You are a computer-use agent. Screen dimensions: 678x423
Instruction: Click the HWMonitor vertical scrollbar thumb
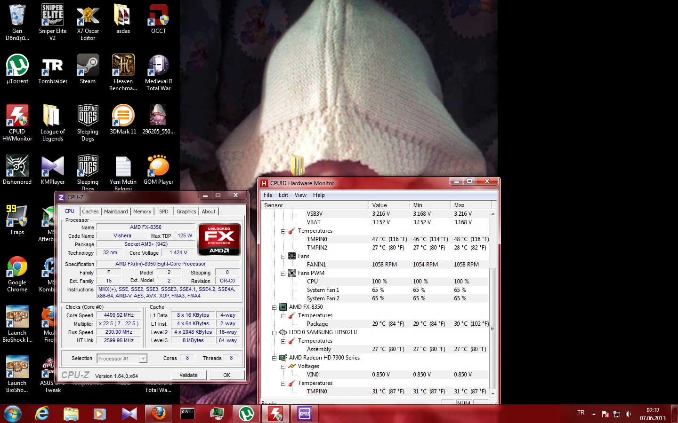pos(493,328)
